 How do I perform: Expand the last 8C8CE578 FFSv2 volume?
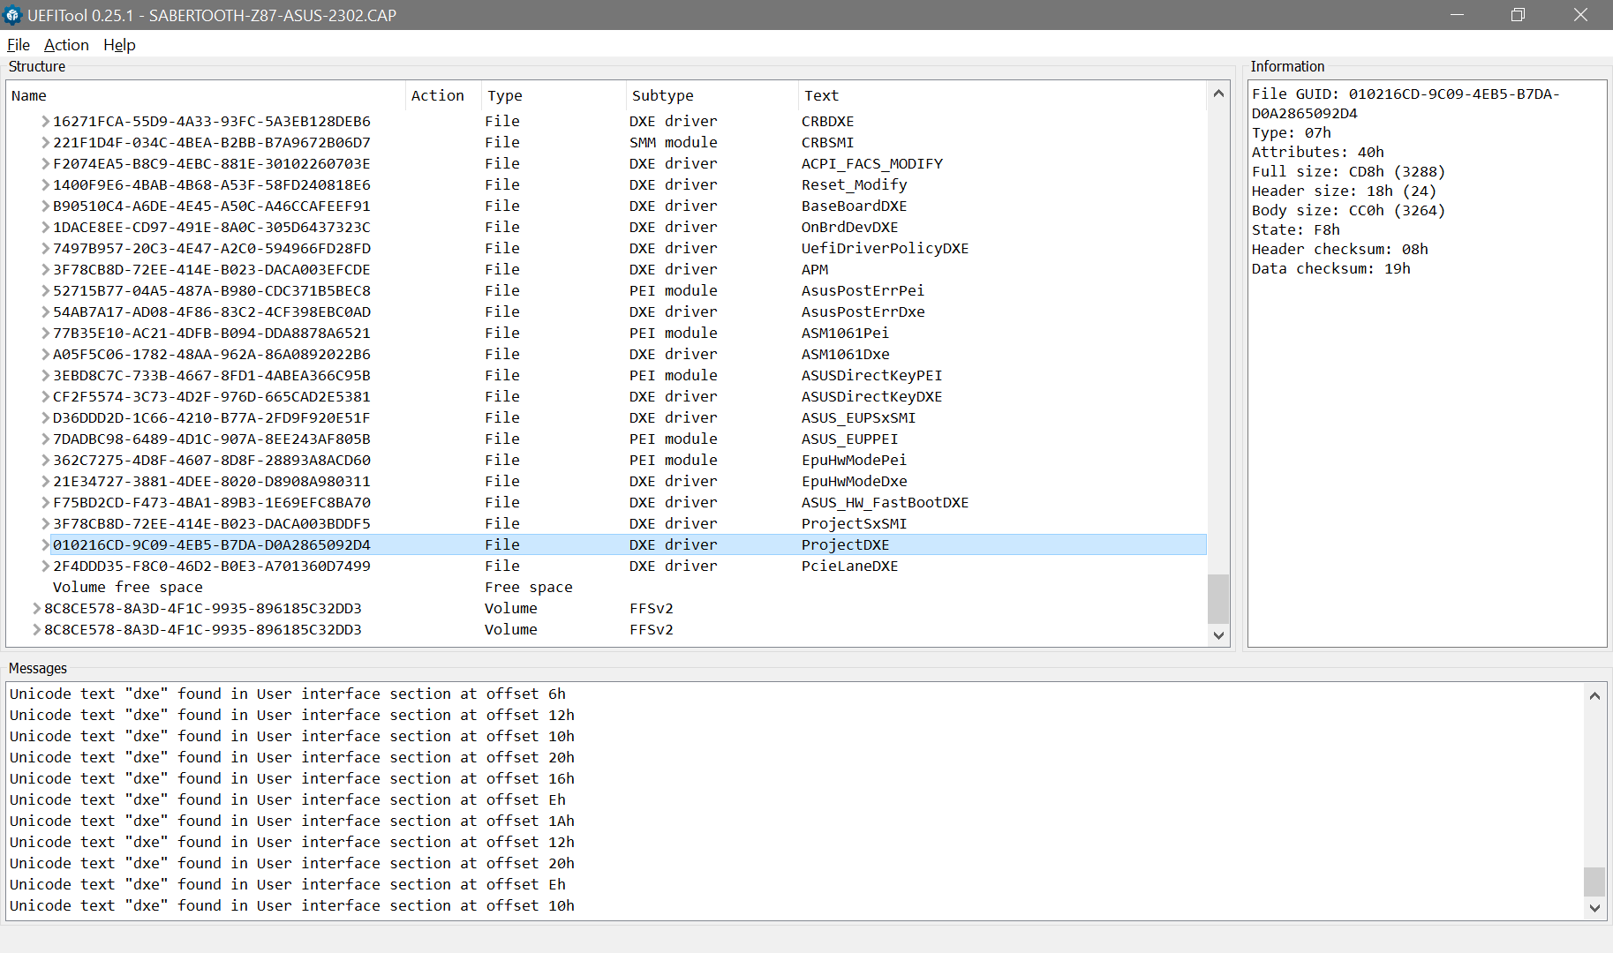point(36,629)
